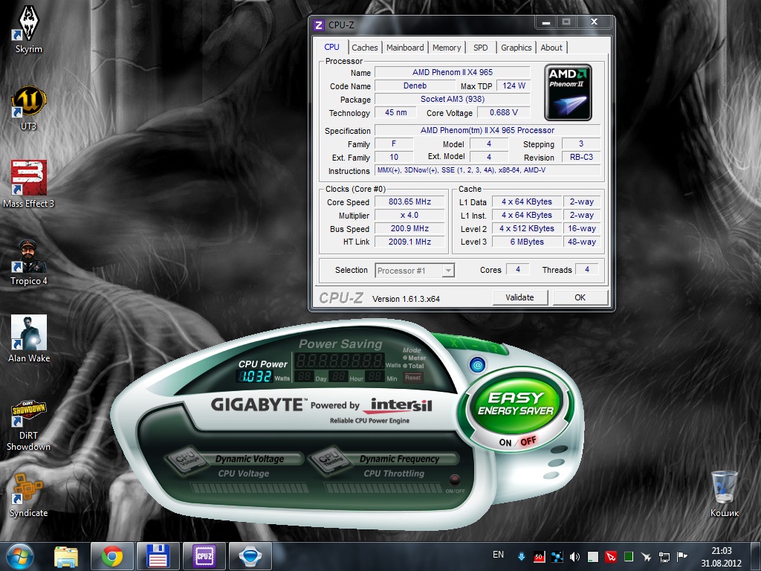Select the Syndicate desktop shortcut

coord(29,495)
